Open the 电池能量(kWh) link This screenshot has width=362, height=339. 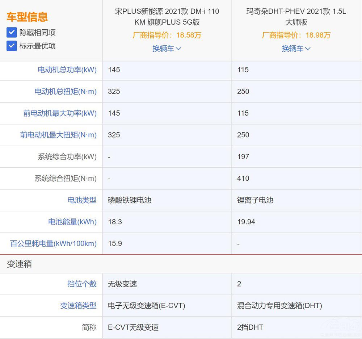click(x=72, y=222)
